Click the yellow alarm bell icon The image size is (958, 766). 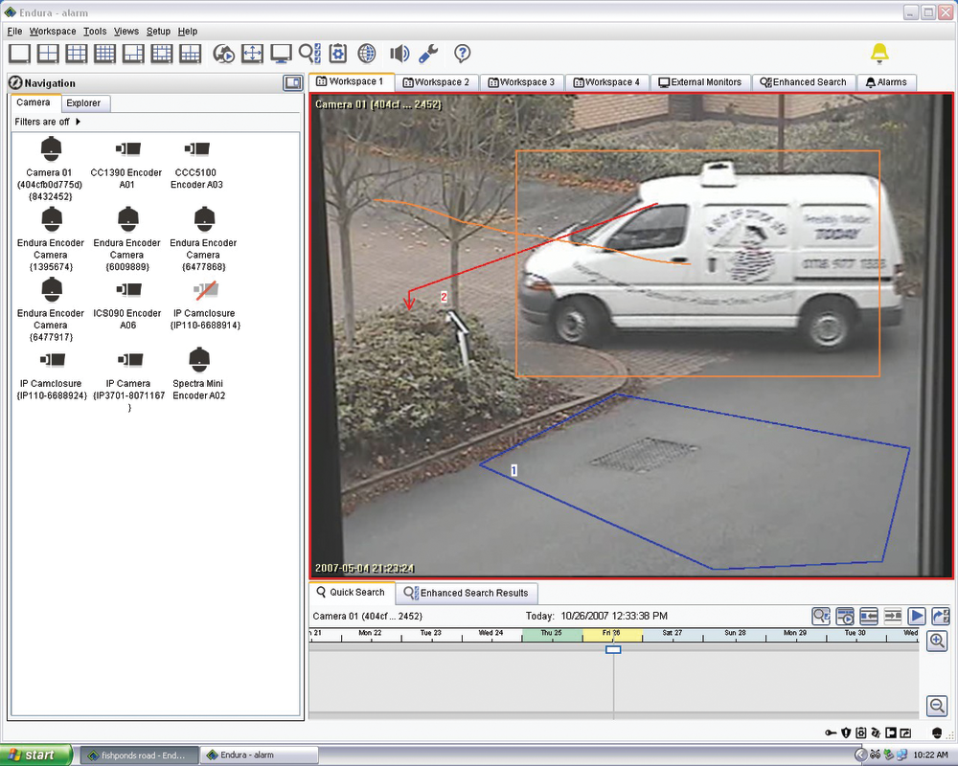point(878,53)
